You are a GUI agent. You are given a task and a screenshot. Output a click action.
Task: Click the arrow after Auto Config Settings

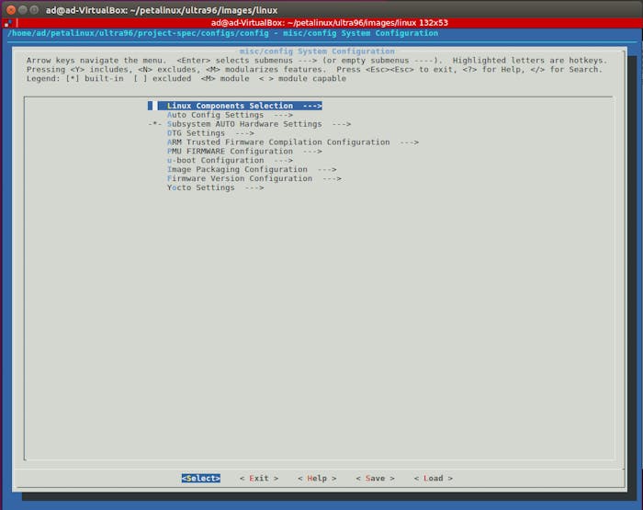pyautogui.click(x=283, y=115)
